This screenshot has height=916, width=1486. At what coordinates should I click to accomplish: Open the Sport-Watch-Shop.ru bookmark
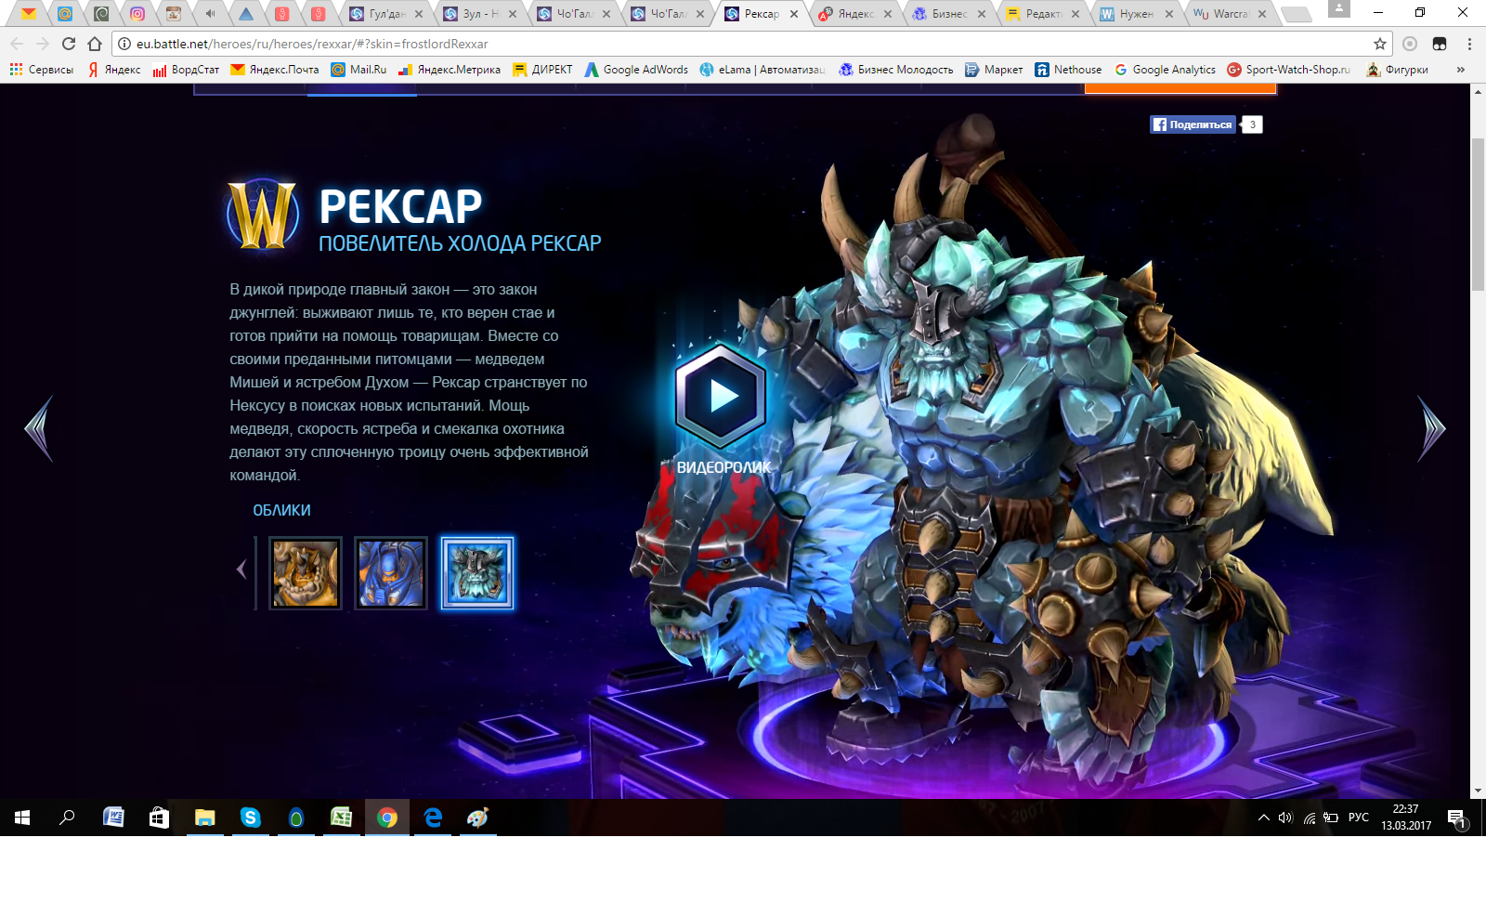click(x=1289, y=70)
